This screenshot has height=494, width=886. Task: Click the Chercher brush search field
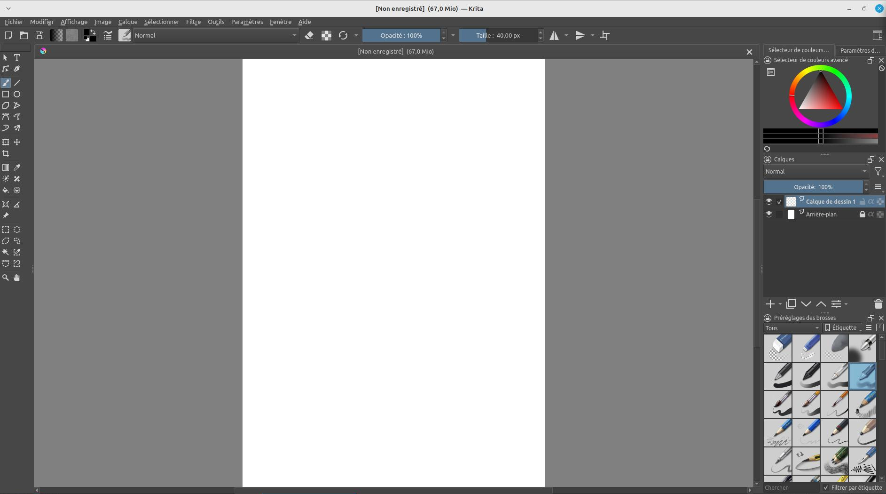coord(791,488)
